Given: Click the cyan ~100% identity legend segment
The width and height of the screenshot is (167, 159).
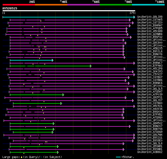Looking at the screenshot, I should [x=148, y=5].
